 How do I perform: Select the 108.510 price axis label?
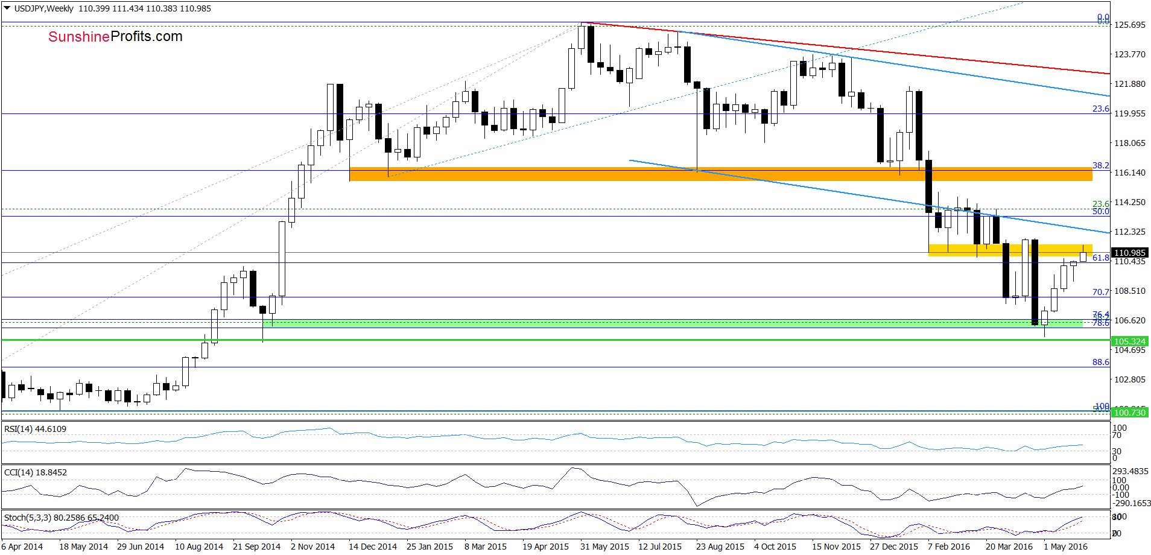coord(1130,291)
